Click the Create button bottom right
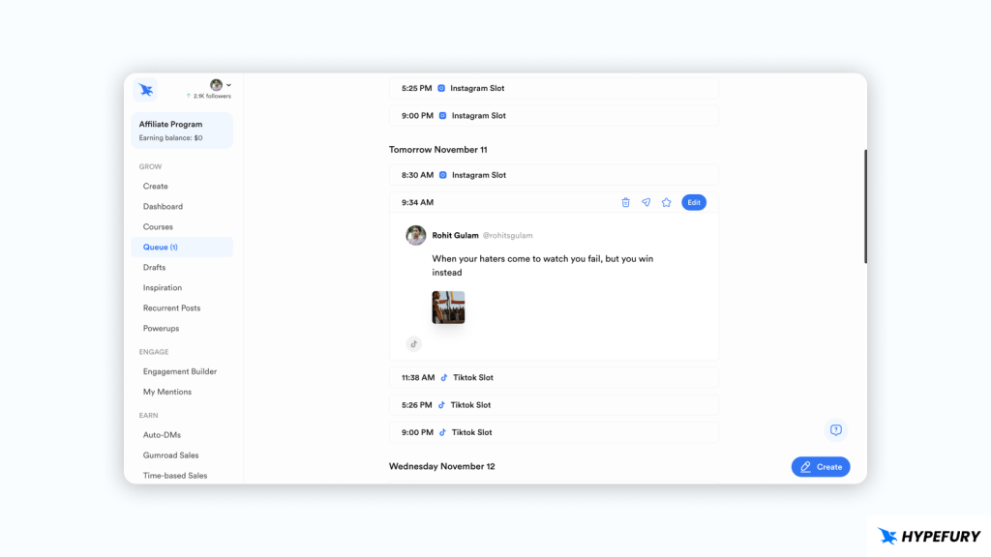 click(820, 466)
